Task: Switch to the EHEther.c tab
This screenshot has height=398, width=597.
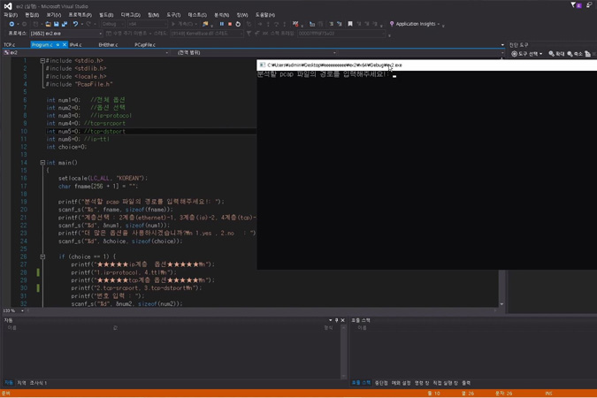Action: tap(108, 45)
